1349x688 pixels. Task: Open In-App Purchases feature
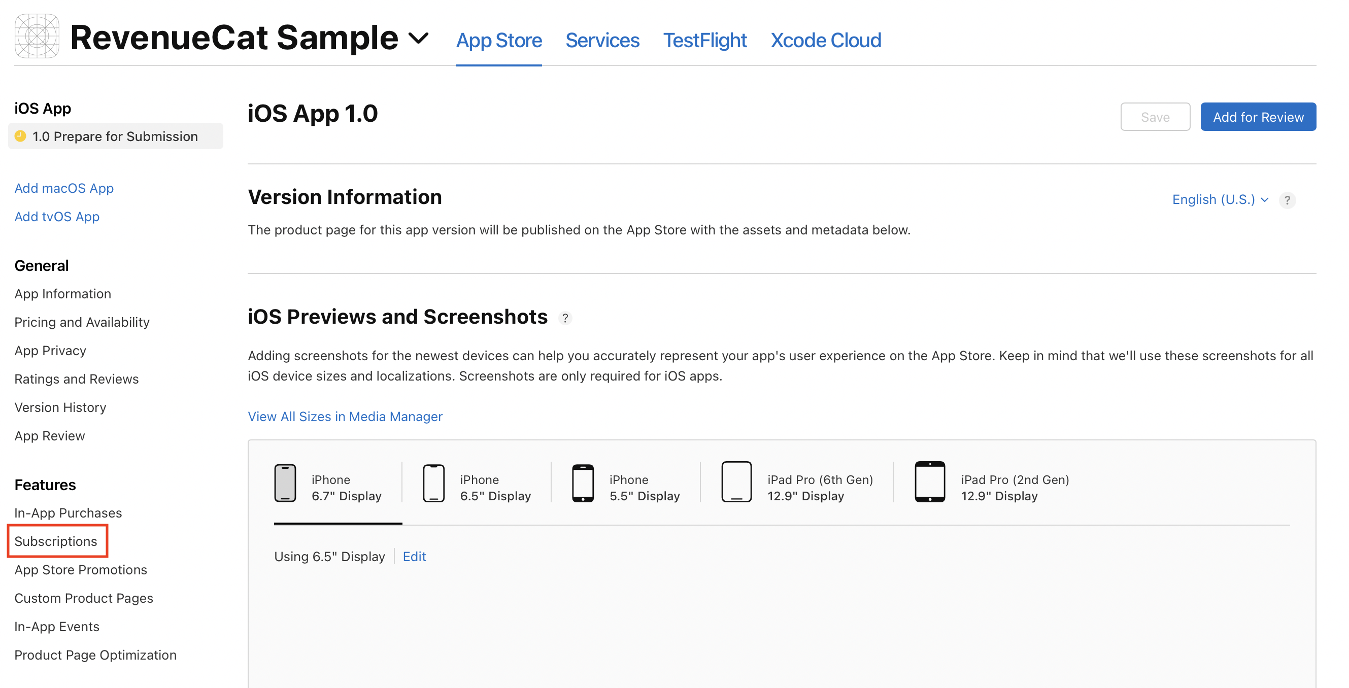[x=68, y=513]
